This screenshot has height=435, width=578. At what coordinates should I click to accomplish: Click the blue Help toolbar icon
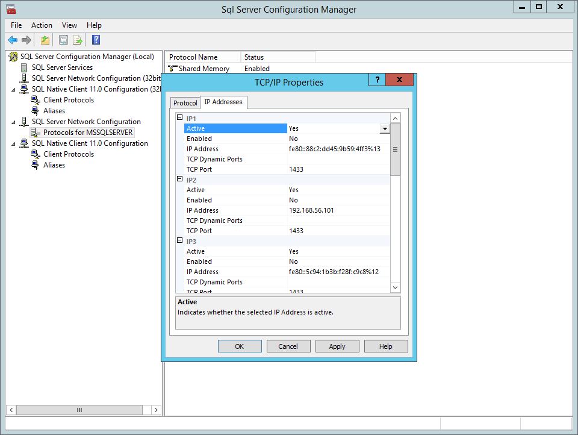[x=96, y=40]
